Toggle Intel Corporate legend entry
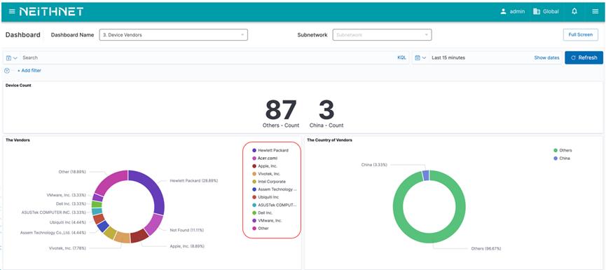This screenshot has height=270, width=606. [x=268, y=182]
